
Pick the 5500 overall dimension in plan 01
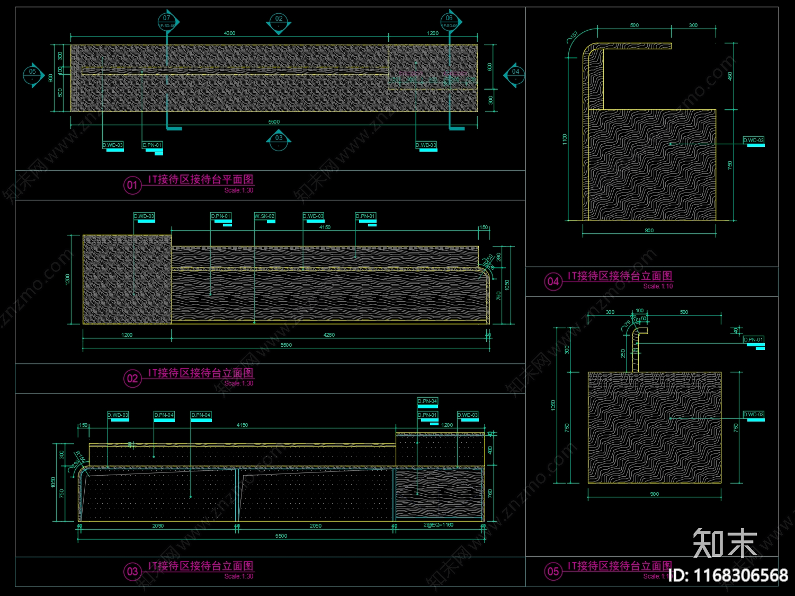point(274,122)
